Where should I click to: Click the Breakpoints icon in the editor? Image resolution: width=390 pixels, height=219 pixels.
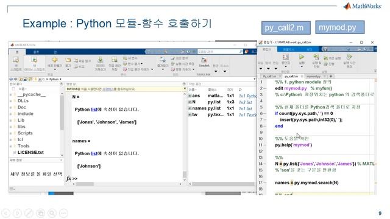(286, 57)
